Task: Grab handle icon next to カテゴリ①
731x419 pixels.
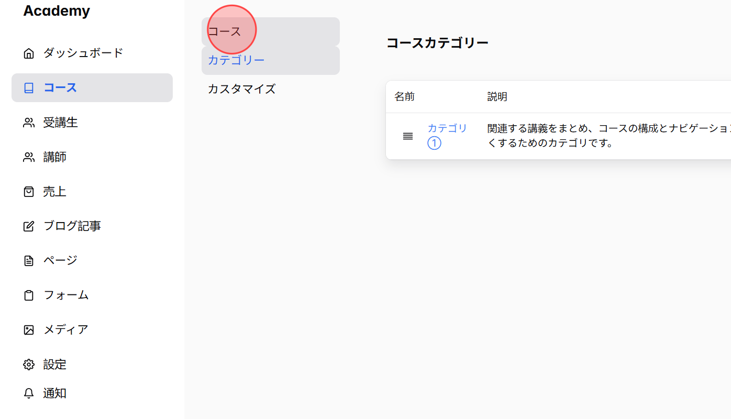Action: tap(407, 136)
